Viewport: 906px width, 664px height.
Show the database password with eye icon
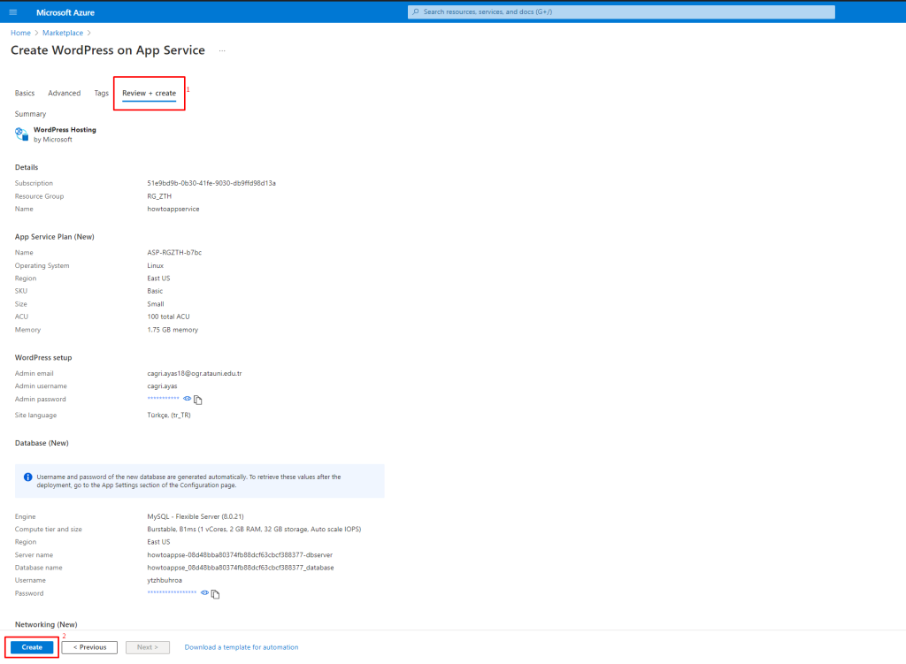click(204, 592)
